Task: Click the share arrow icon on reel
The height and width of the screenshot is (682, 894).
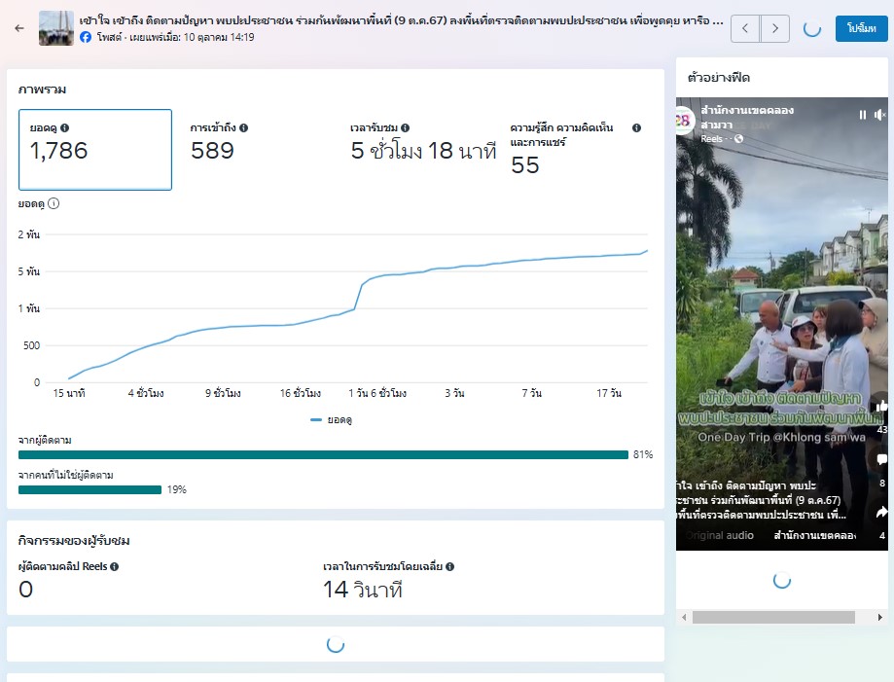Action: click(882, 512)
